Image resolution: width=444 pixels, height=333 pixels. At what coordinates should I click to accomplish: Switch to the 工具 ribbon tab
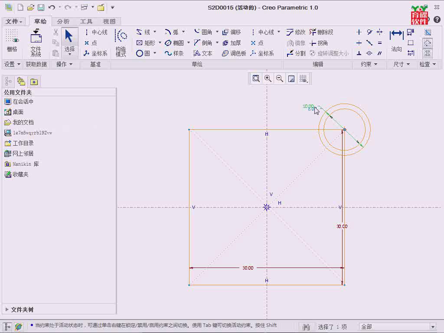(86, 22)
